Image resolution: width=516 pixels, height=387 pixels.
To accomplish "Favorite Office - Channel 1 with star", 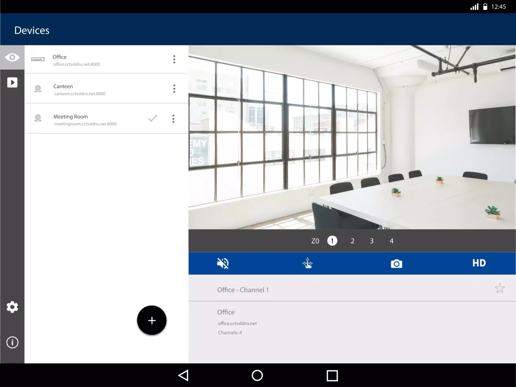I will [500, 288].
